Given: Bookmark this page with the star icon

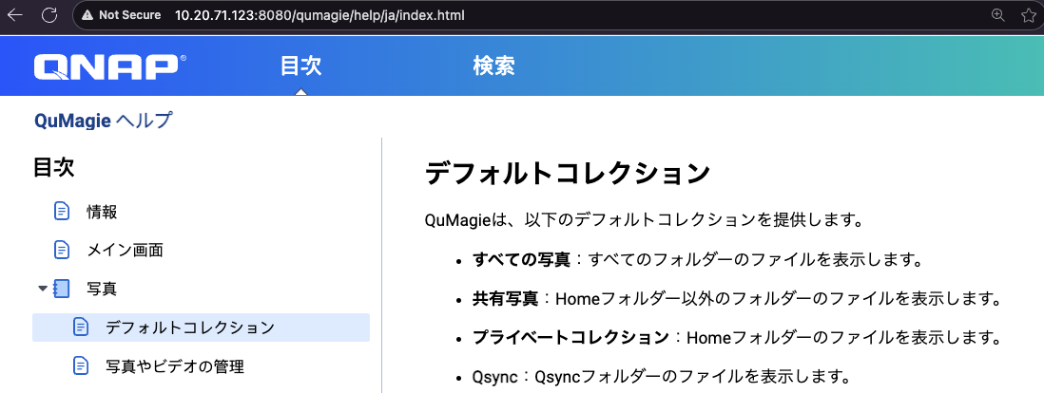Looking at the screenshot, I should pyautogui.click(x=1028, y=15).
